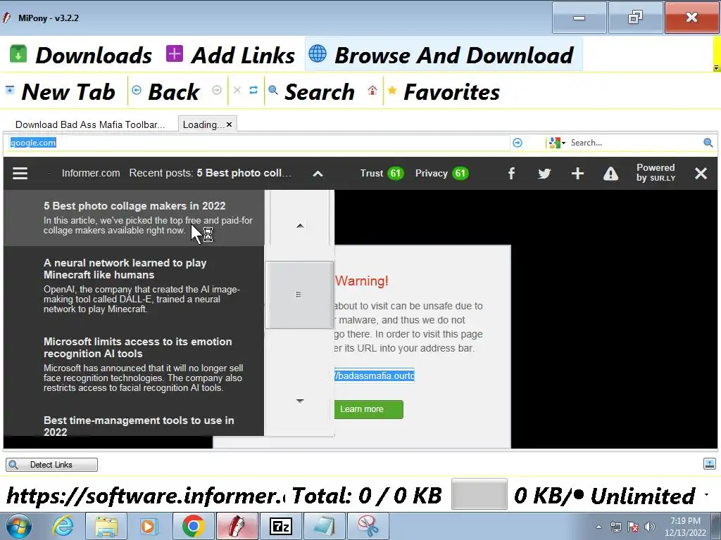Image resolution: width=721 pixels, height=540 pixels.
Task: Click the plus icon in Informer bar
Action: point(577,173)
